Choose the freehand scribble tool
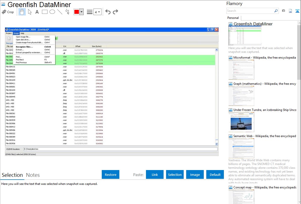The width and height of the screenshot is (301, 204). coord(67,12)
